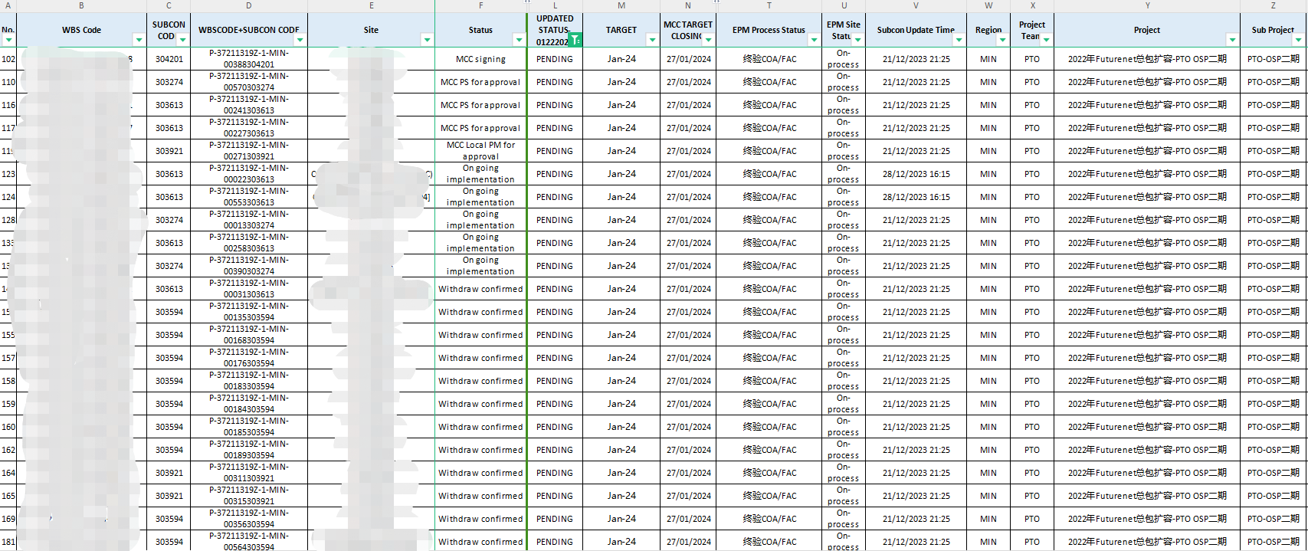Select the cell ending in 00227303613
The height and width of the screenshot is (551, 1308).
click(x=249, y=128)
